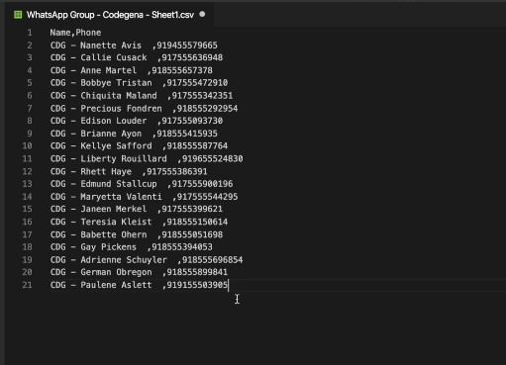Click on the name Edmund Stallcup
This screenshot has width=506, height=365.
119,184
